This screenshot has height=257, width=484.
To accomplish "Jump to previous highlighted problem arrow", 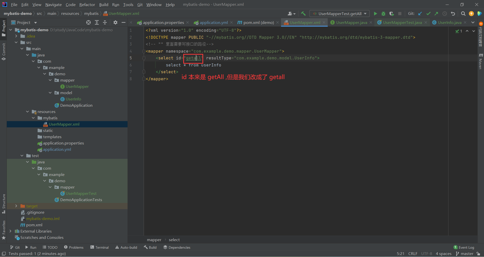I will coord(467,31).
